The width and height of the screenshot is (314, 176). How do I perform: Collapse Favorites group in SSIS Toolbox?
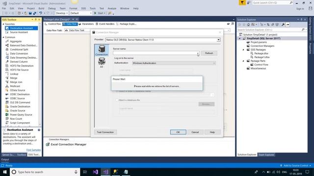(3, 24)
